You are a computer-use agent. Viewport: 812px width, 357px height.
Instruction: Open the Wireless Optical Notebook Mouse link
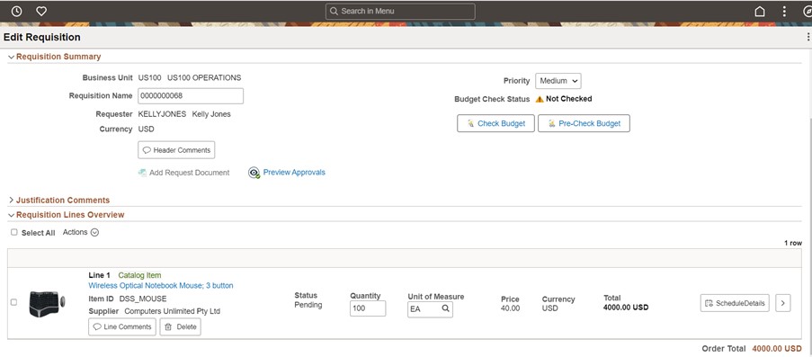161,285
